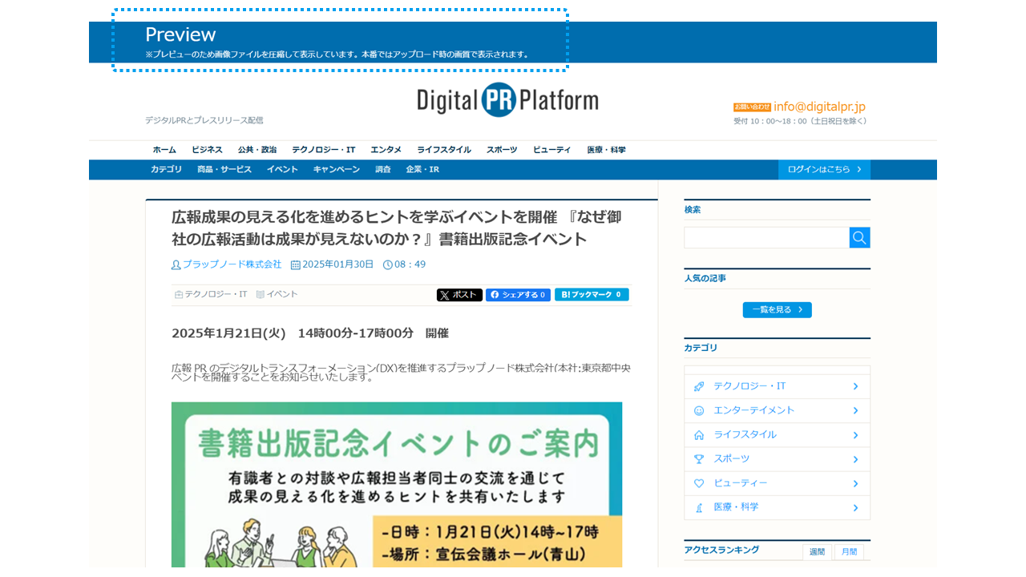Click the heart icon for ビューティー

[x=699, y=483]
